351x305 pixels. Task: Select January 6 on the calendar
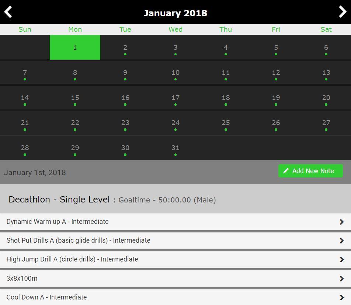click(x=326, y=47)
